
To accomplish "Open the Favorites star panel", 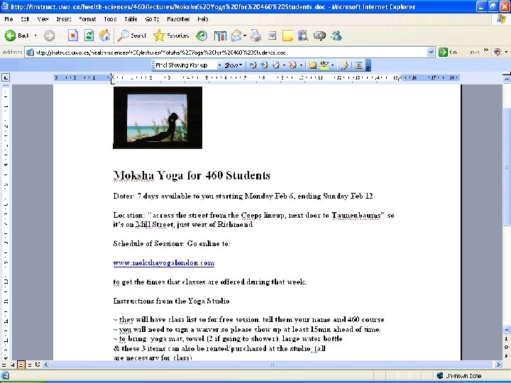I will [x=171, y=35].
